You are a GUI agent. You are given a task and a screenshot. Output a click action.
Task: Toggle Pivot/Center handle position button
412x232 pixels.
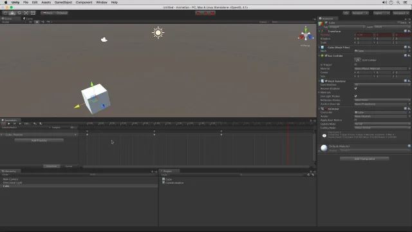click(47, 13)
